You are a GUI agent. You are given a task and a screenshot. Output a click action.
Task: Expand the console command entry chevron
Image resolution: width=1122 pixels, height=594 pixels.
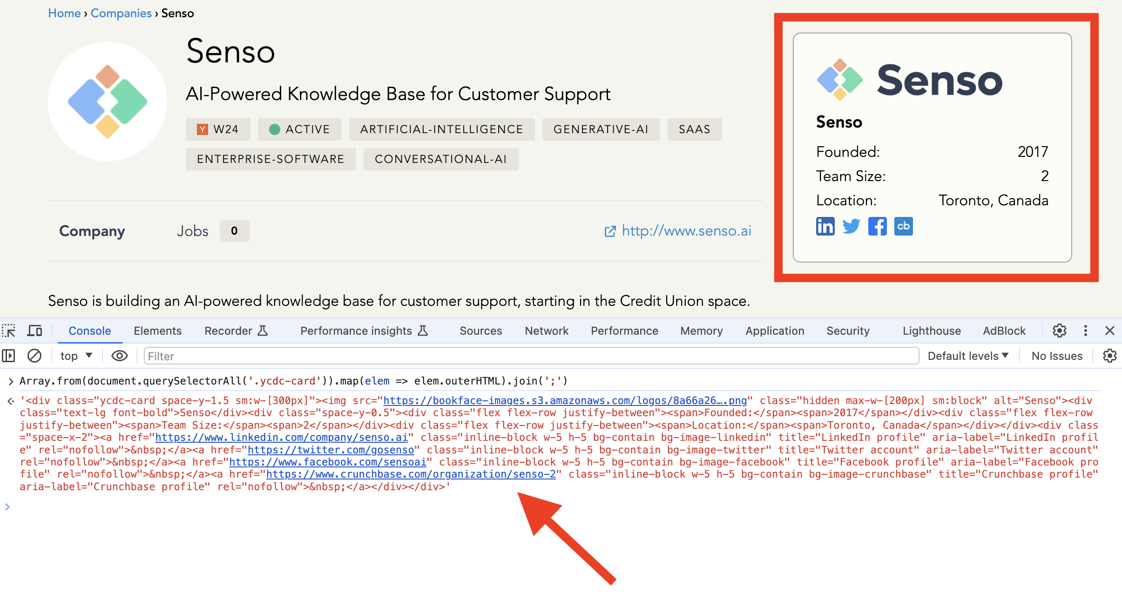[10, 382]
